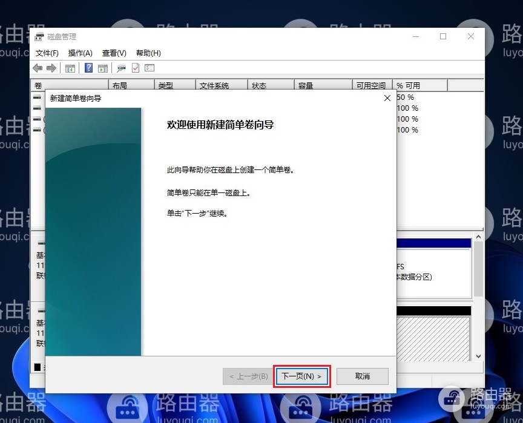The image size is (523, 423).
Task: Sort by the 可用空间 column header
Action: tap(372, 86)
